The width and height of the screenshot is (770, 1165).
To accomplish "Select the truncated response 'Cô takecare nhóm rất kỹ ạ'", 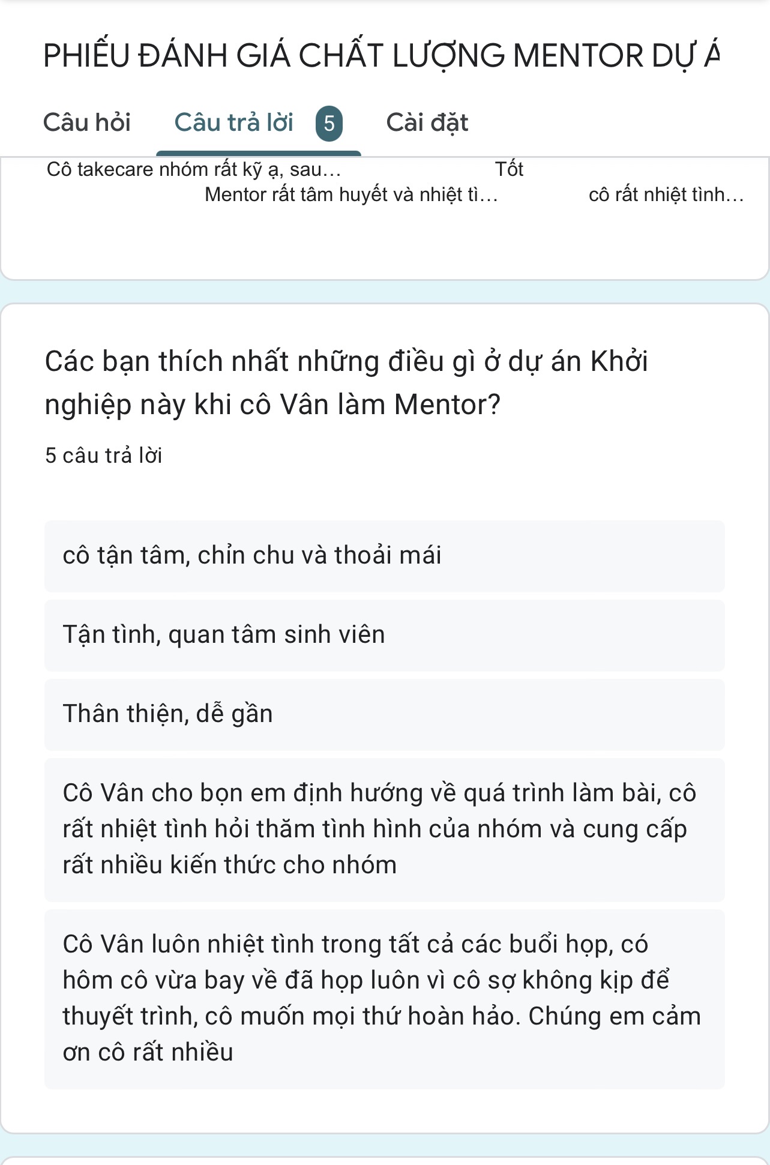I will [x=193, y=170].
